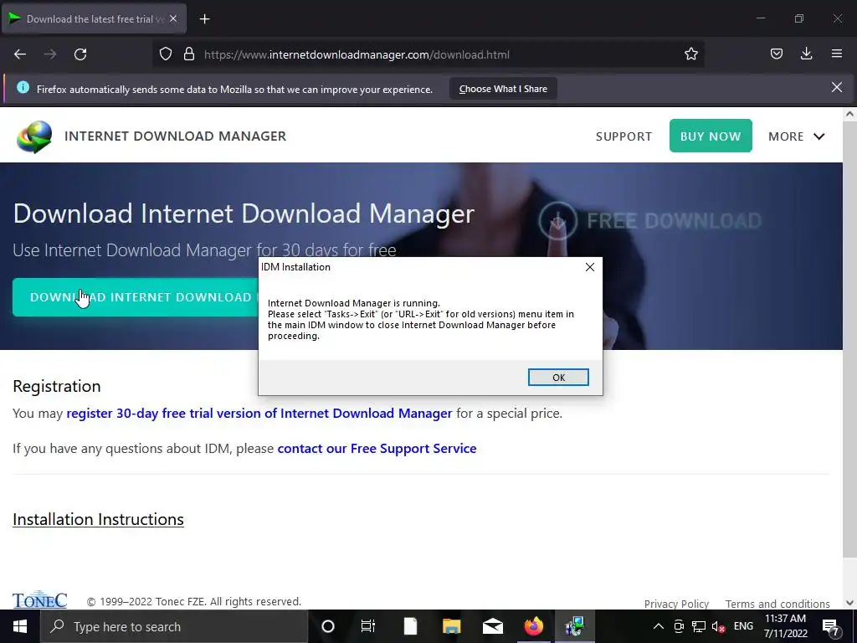Open the Firefox downloads panel
The image size is (857, 643).
[x=806, y=54]
